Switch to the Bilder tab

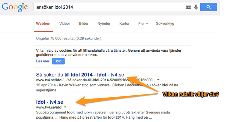pos(84,24)
